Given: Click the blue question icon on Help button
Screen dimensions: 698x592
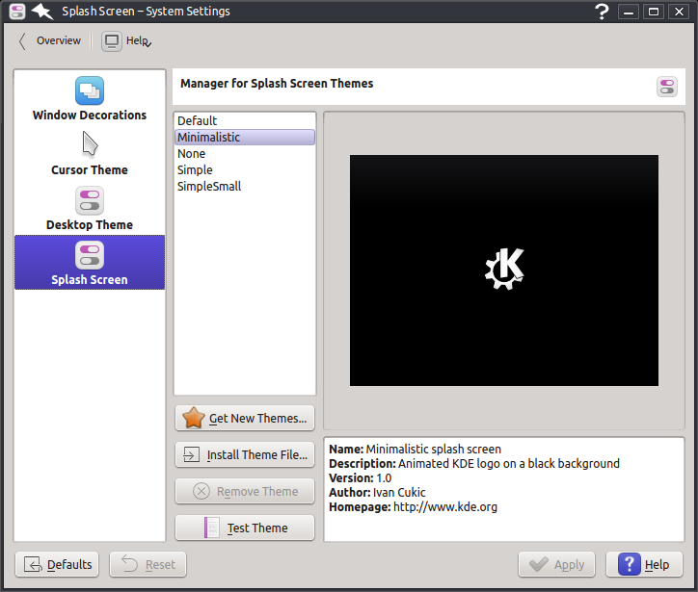Looking at the screenshot, I should click(x=629, y=564).
